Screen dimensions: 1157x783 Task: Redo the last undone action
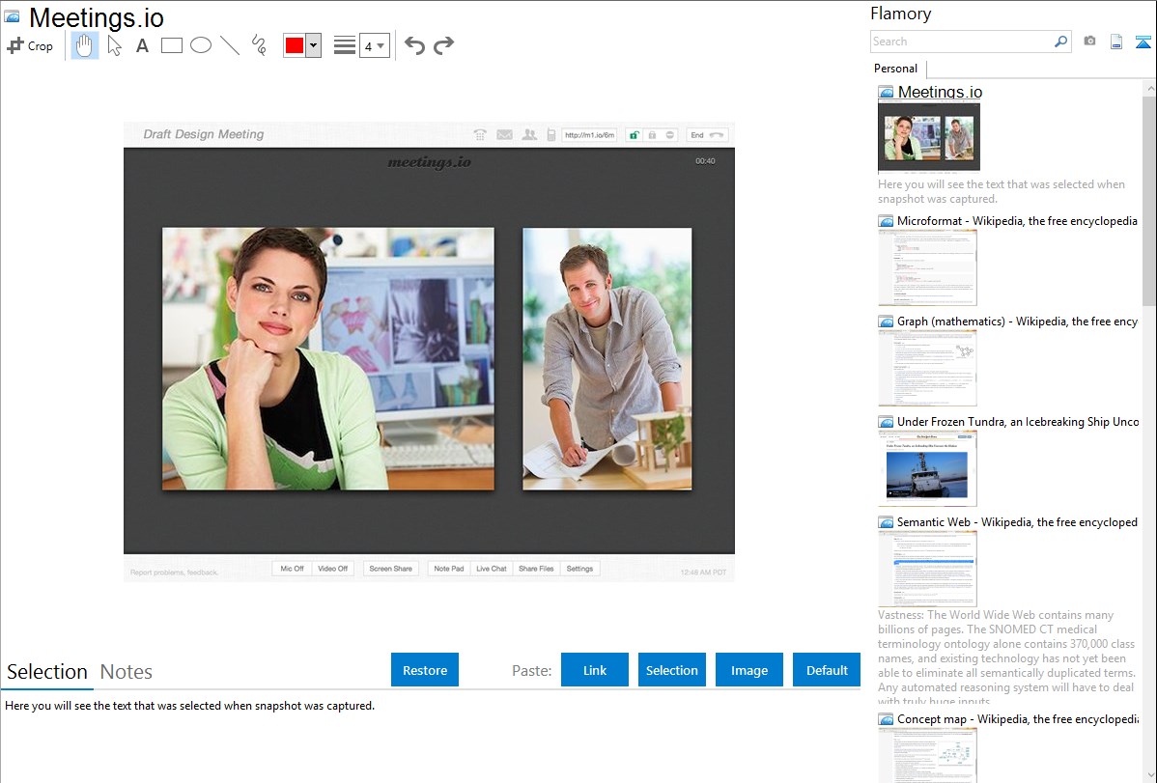click(x=443, y=45)
